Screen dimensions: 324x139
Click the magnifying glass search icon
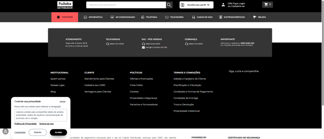[169, 5]
